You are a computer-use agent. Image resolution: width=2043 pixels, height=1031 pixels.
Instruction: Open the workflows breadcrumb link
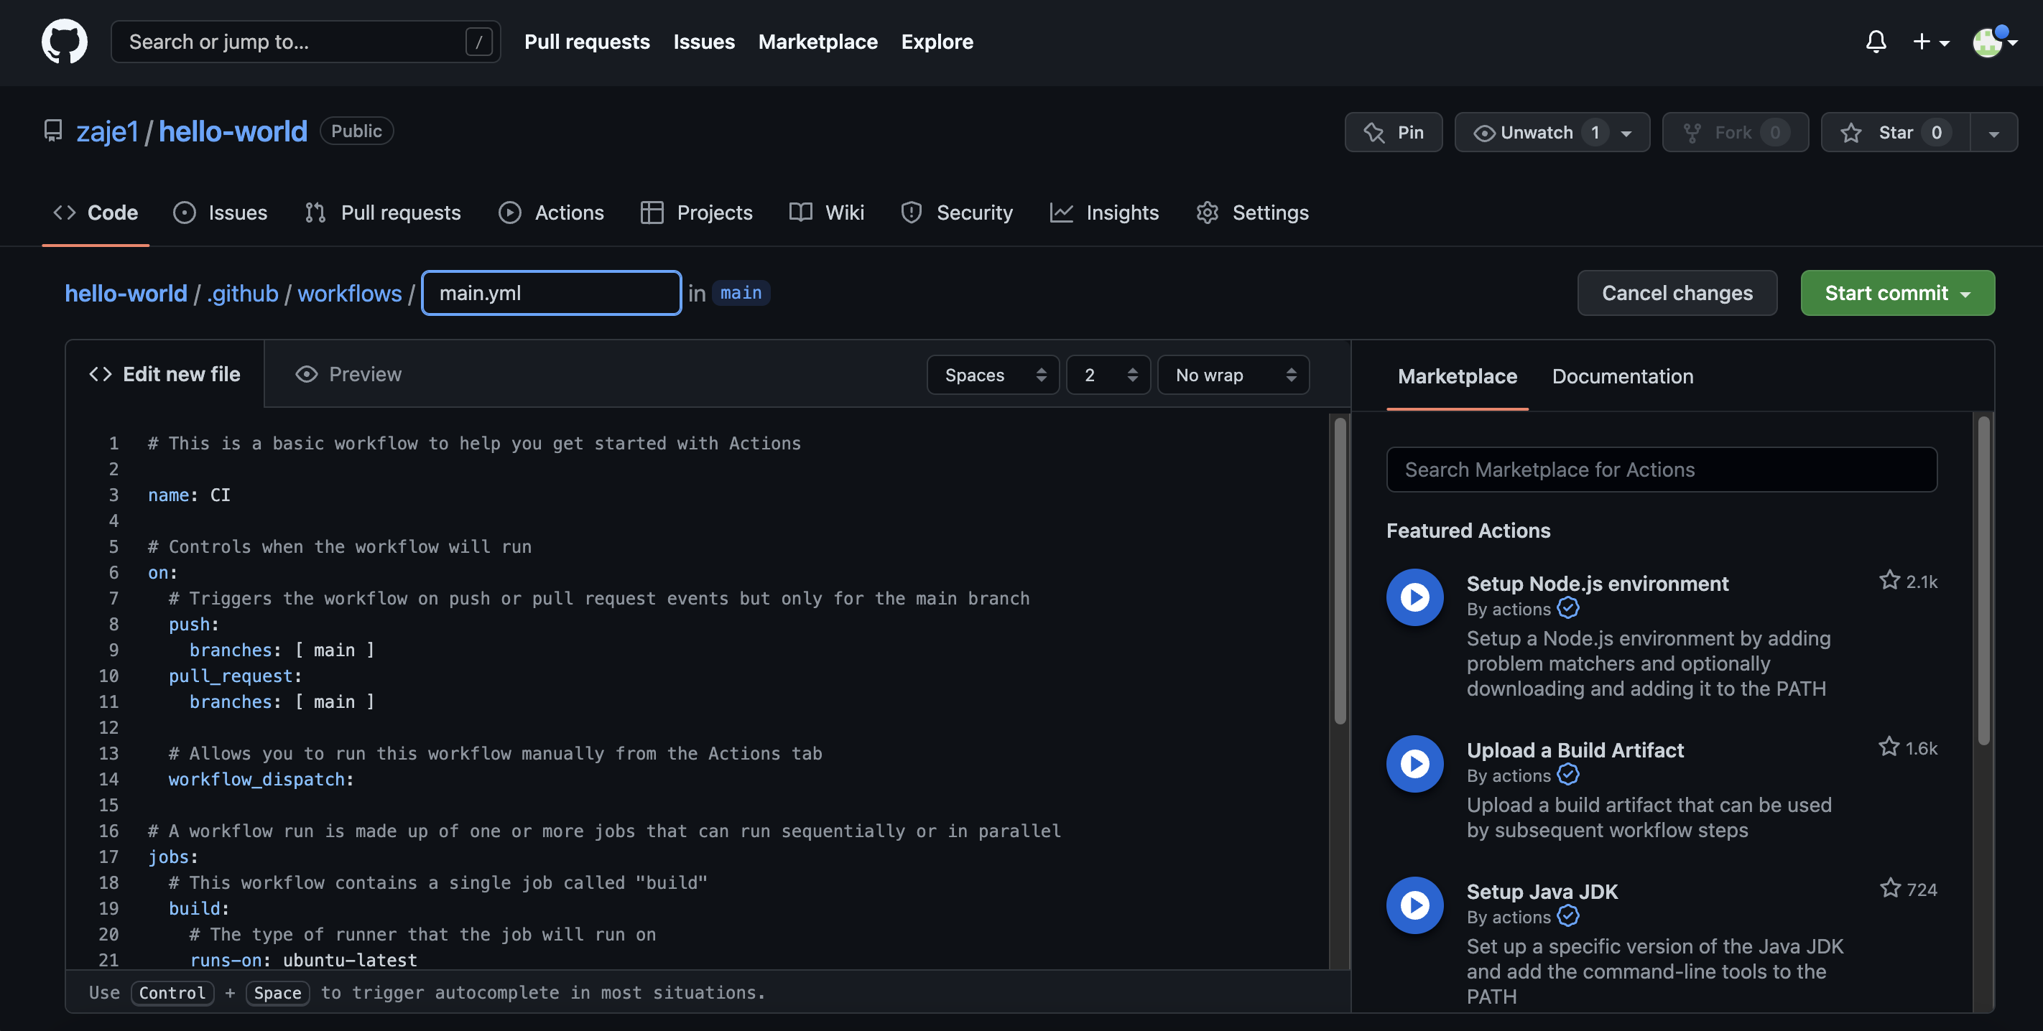point(350,292)
